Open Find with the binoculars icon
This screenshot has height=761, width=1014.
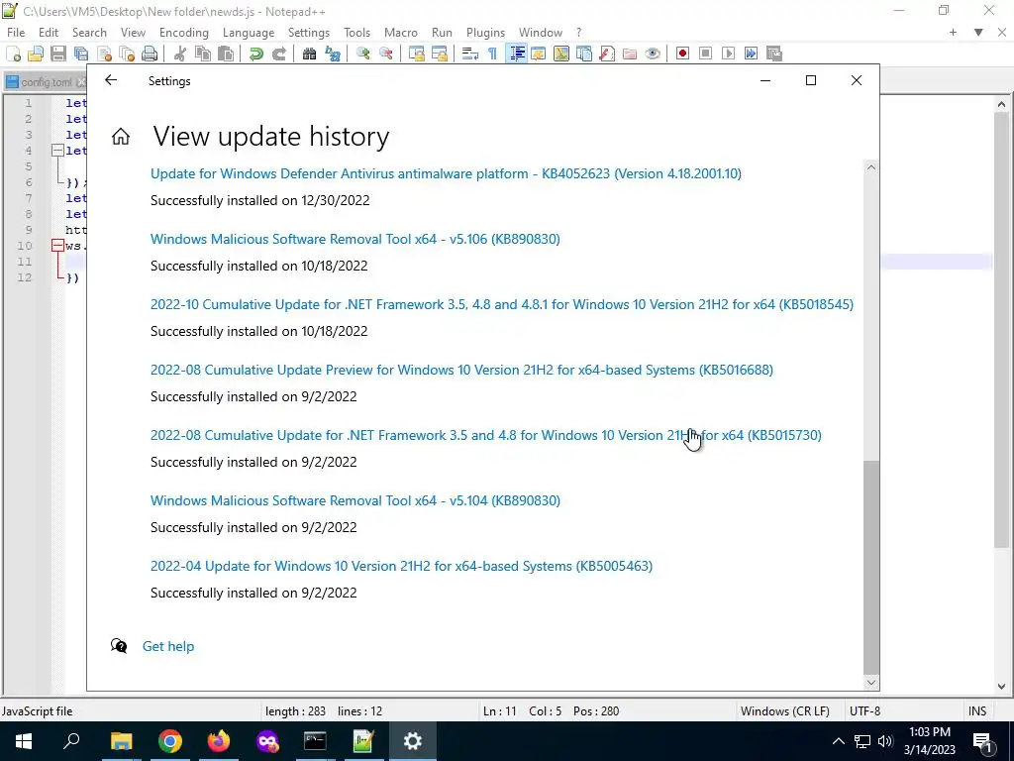pos(309,54)
